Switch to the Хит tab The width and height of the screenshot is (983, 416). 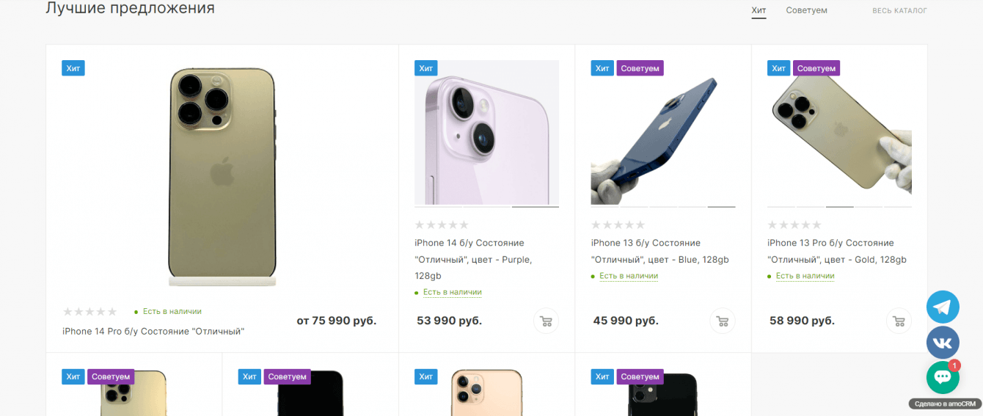pos(759,10)
